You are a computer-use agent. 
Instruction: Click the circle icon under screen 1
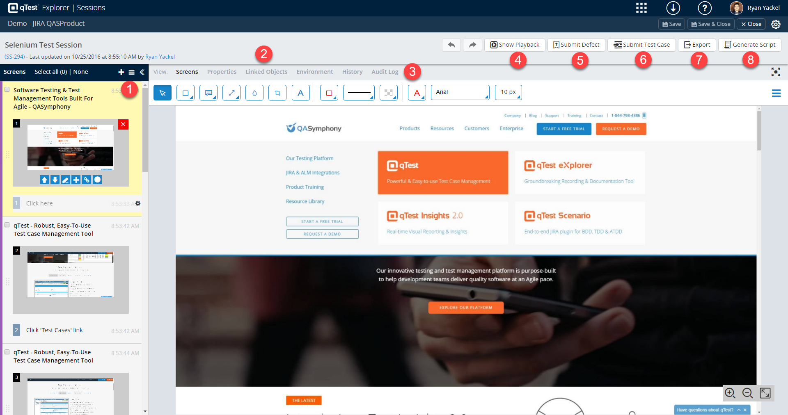[97, 180]
